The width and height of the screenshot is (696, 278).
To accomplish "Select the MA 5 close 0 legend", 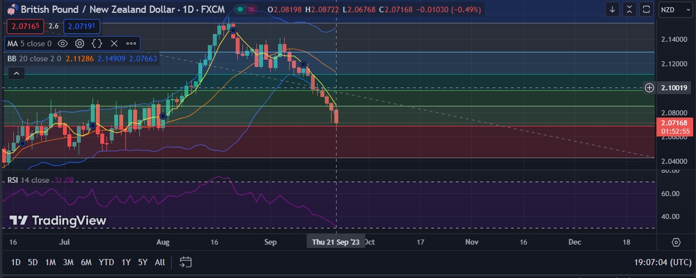I will [29, 43].
